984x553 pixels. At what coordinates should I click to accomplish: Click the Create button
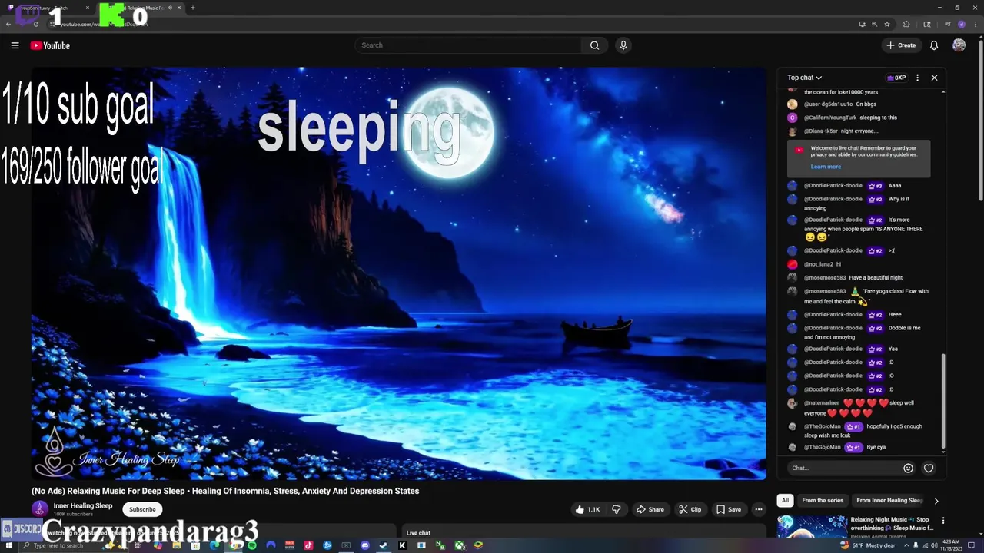[x=901, y=45]
